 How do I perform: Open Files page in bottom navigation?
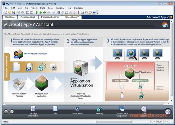point(55,110)
